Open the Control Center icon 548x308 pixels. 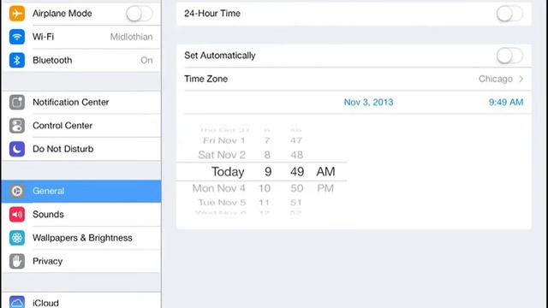tap(17, 126)
